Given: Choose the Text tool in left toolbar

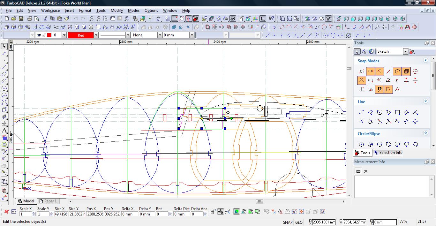Looking at the screenshot, I should click(4, 131).
